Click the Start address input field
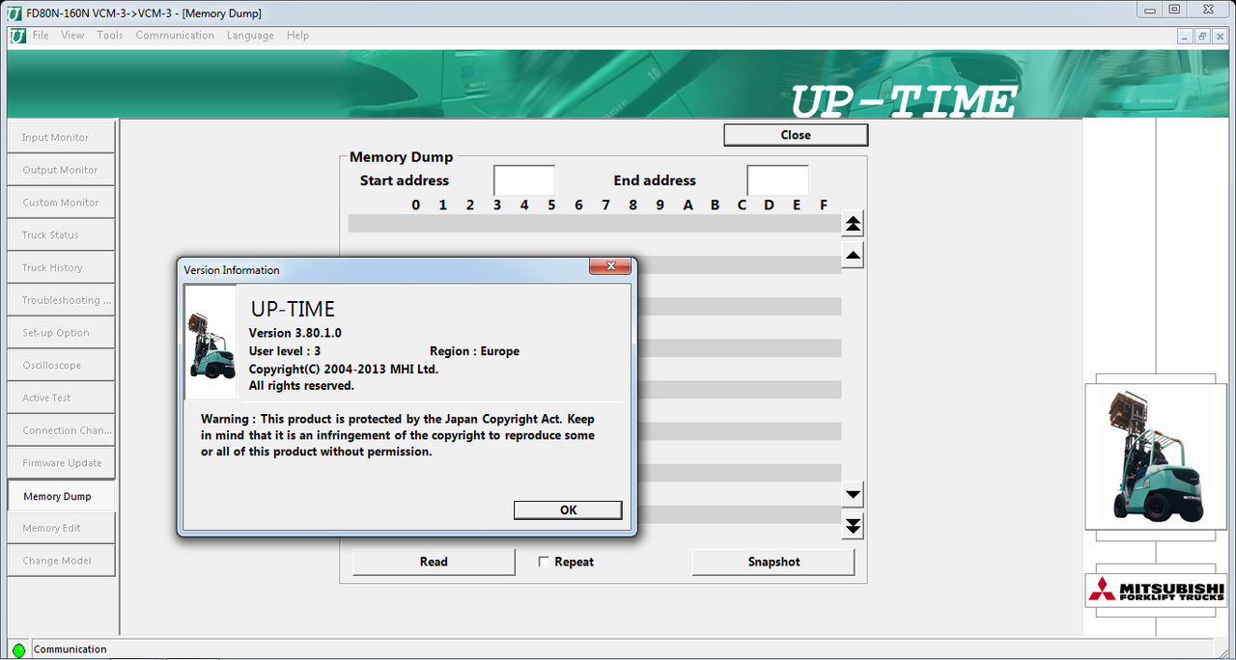This screenshot has width=1236, height=660. click(x=524, y=180)
